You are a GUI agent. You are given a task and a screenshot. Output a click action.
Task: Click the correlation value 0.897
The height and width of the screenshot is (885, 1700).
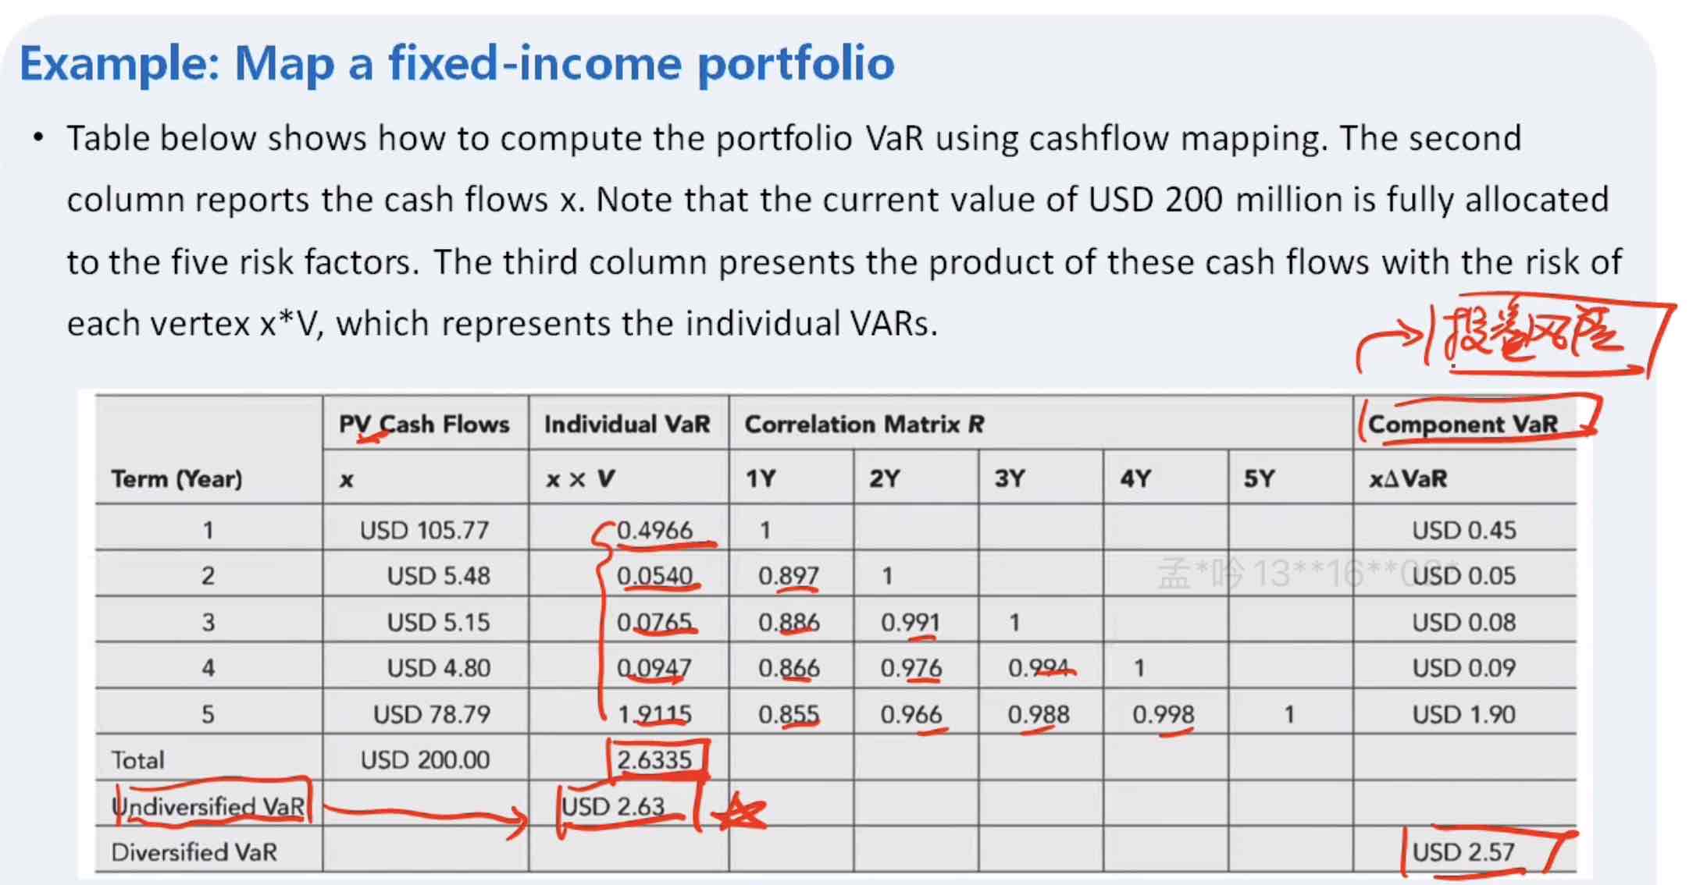pos(789,576)
